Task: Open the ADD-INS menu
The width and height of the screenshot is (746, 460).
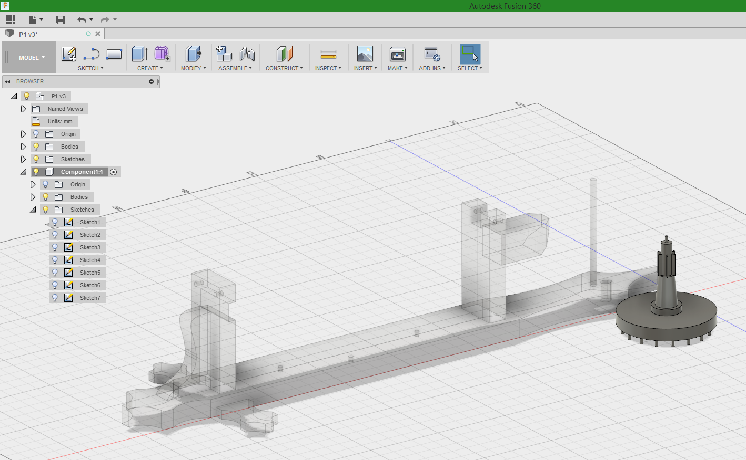Action: (x=432, y=68)
